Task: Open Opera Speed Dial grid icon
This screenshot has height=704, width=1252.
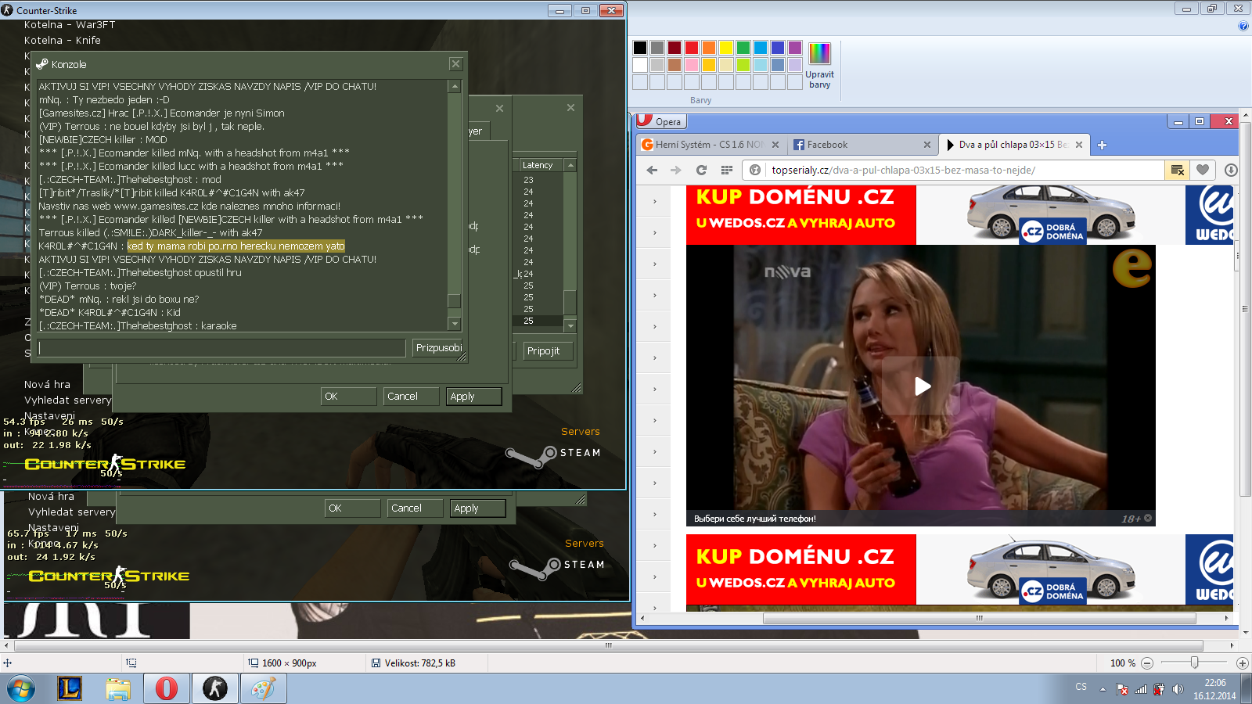Action: pyautogui.click(x=726, y=170)
